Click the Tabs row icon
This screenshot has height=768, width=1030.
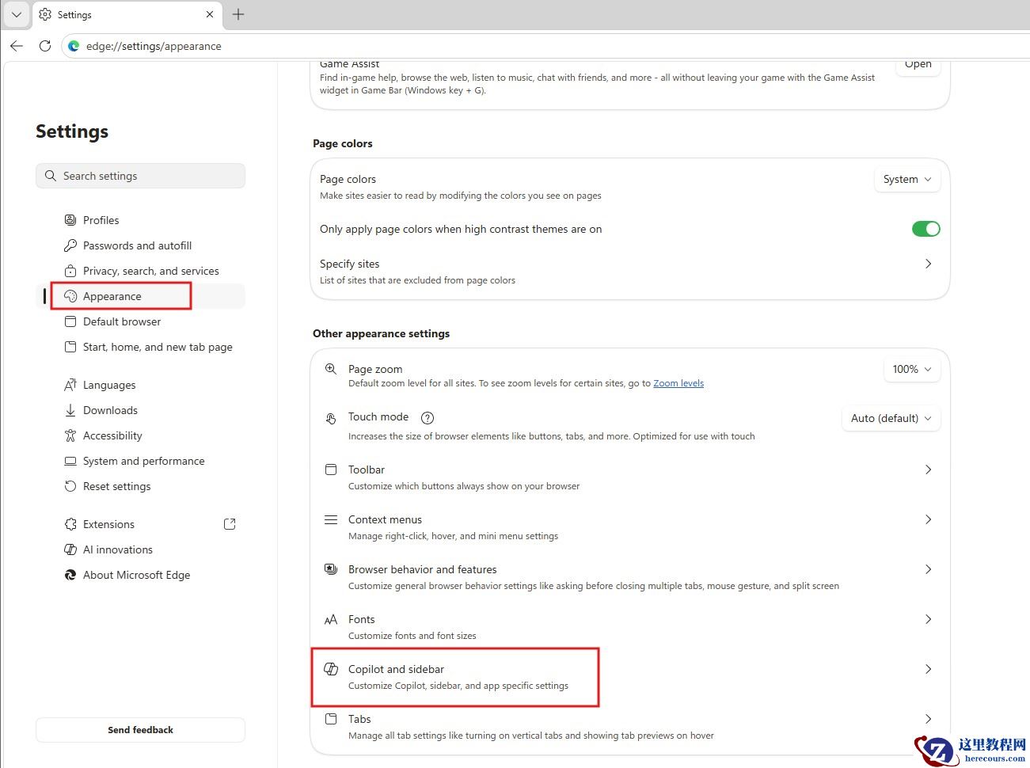click(x=331, y=719)
